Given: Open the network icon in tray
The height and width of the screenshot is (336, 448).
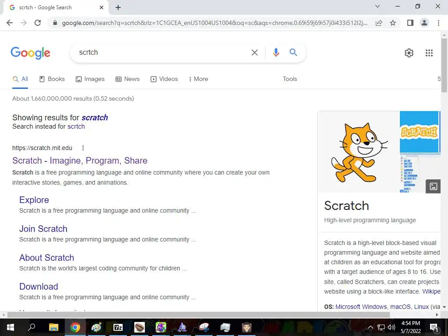Looking at the screenshot, I should point(381,327).
